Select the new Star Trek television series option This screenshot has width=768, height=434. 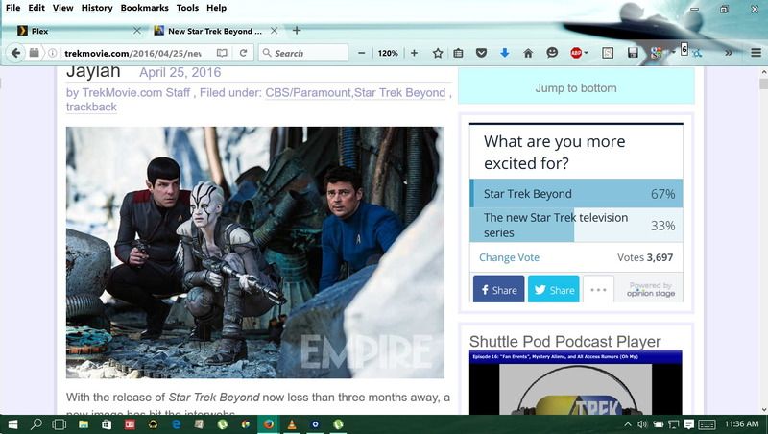click(576, 225)
